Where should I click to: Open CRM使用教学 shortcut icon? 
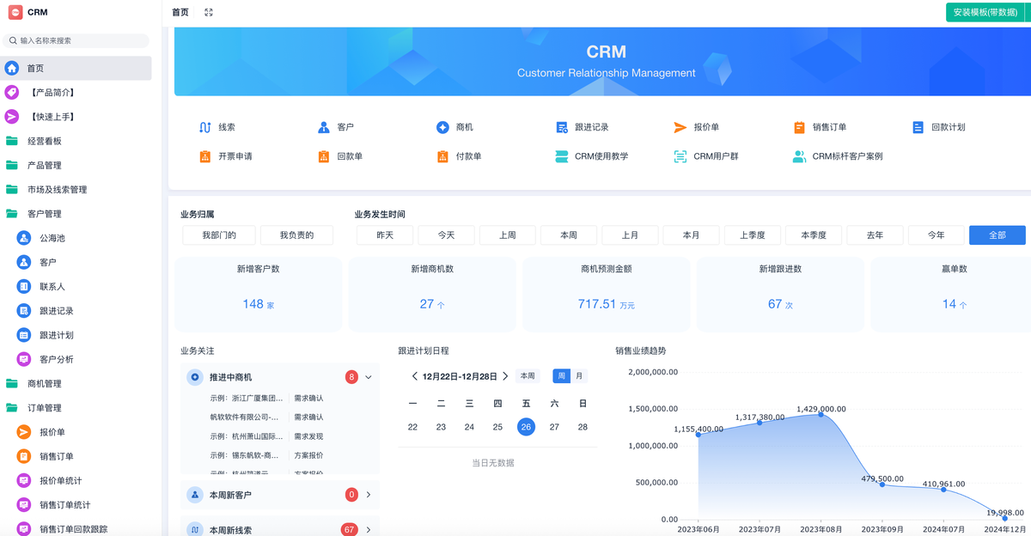561,156
